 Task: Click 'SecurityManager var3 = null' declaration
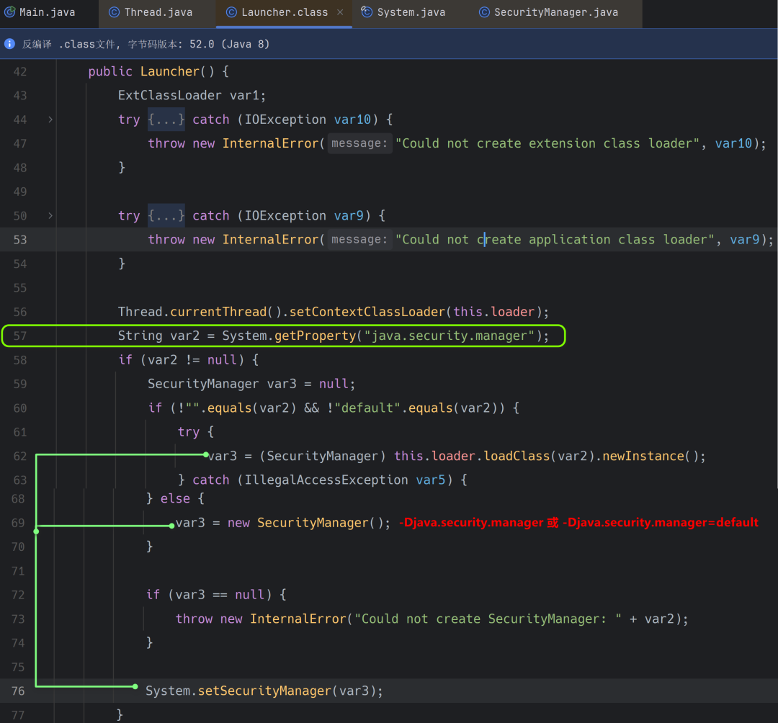coord(251,385)
